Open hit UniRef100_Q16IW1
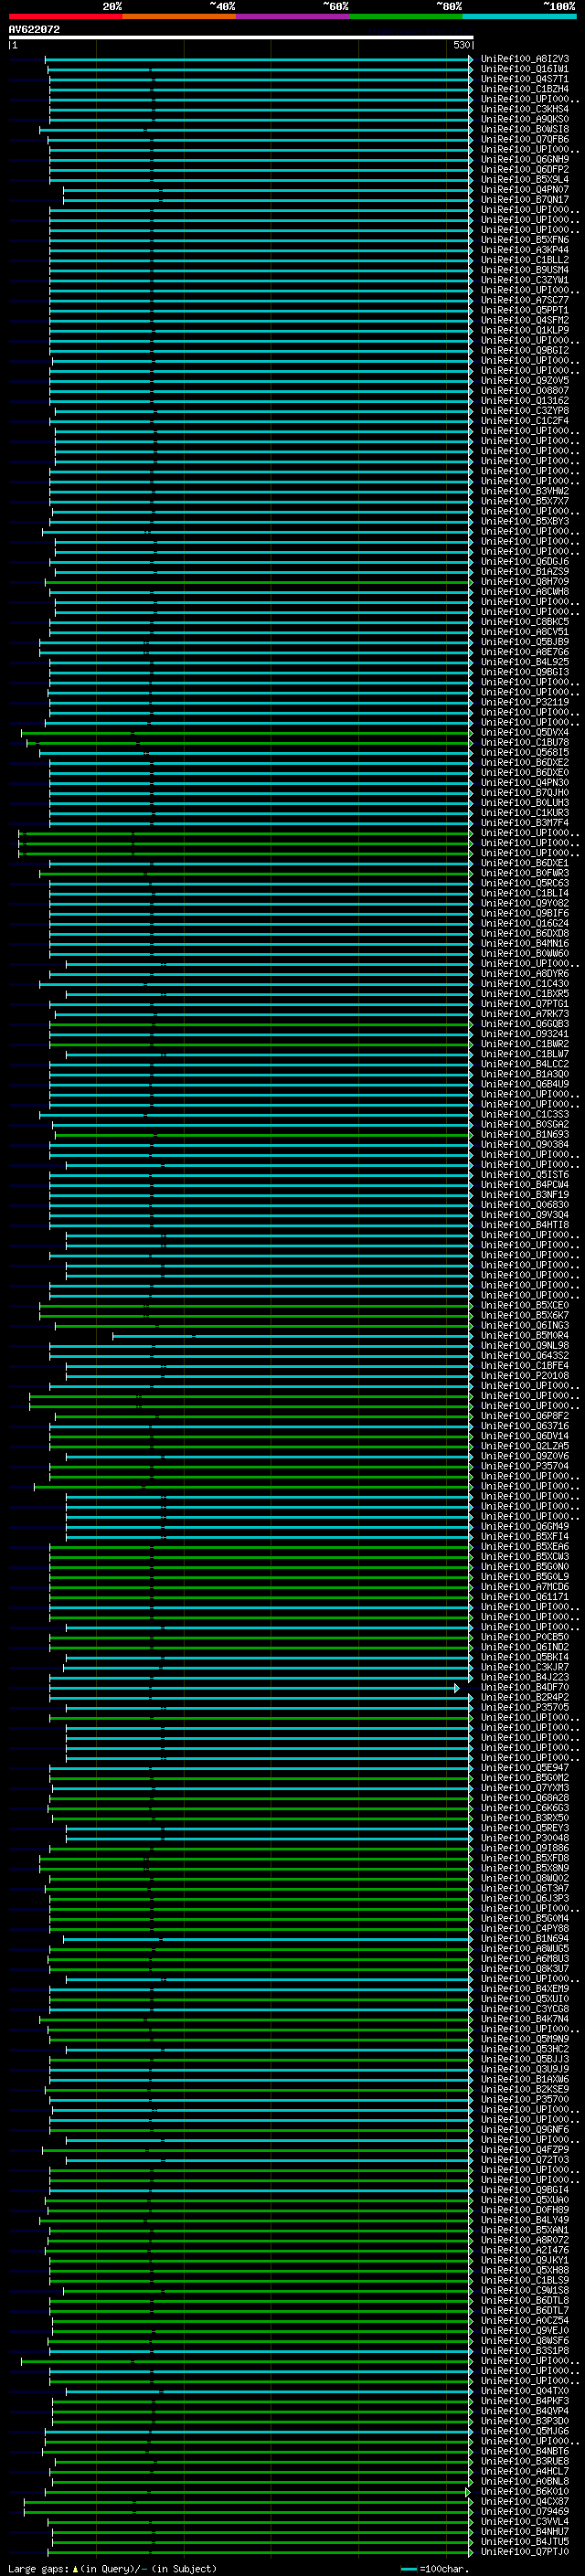 tap(524, 69)
